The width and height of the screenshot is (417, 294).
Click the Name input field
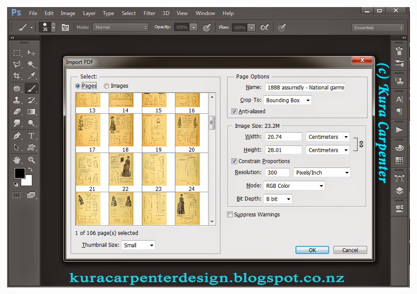305,87
